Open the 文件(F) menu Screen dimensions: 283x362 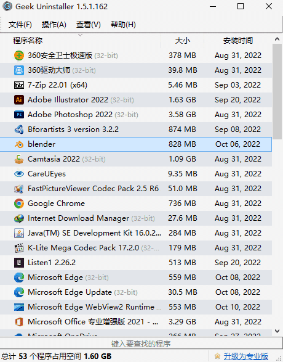point(20,25)
